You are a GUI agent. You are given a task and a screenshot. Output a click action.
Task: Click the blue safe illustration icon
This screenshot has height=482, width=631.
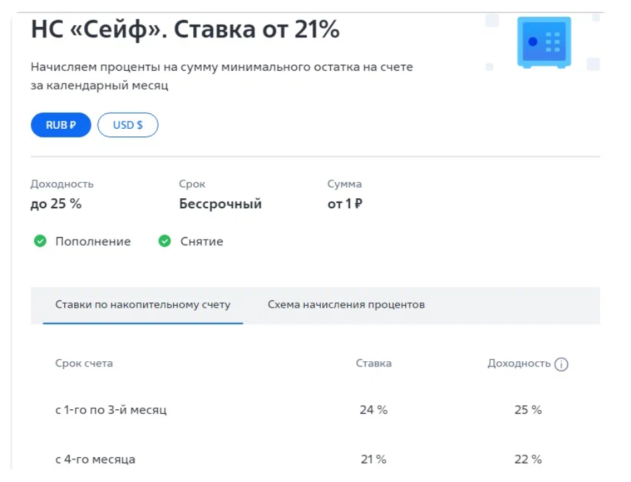point(543,42)
